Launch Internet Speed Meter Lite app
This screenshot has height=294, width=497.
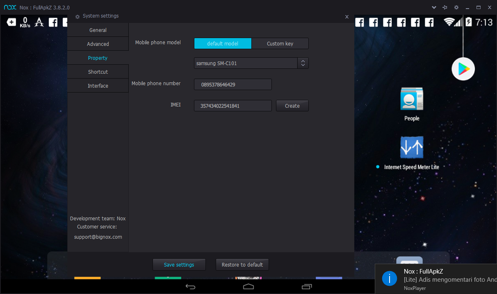click(412, 147)
